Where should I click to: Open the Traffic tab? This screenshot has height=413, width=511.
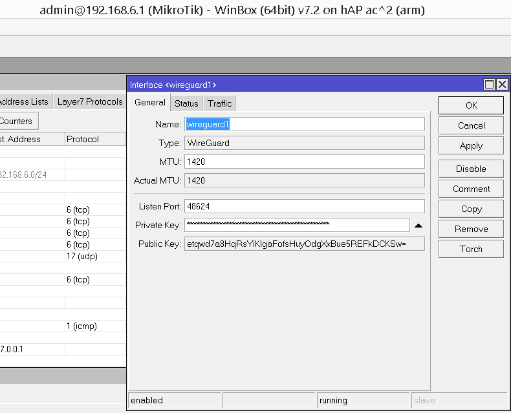(x=220, y=103)
